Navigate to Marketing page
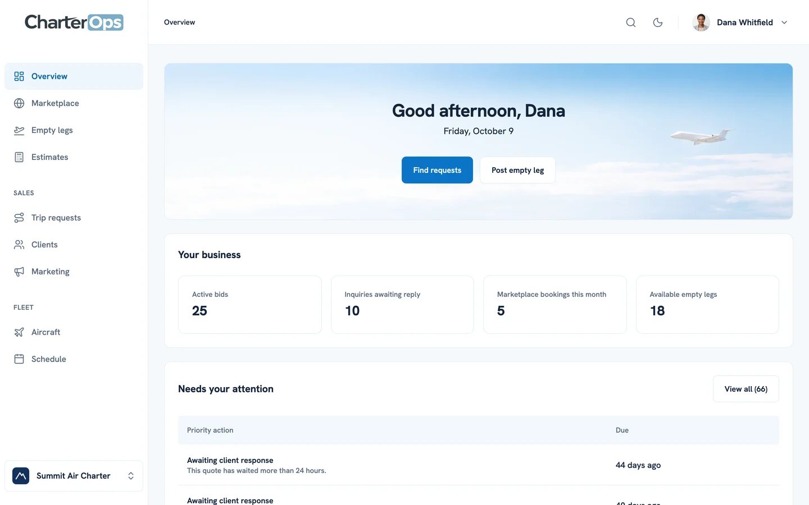 point(74,272)
